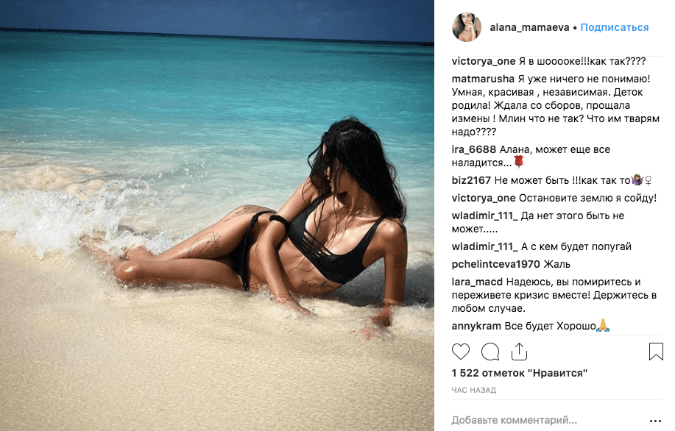Viewport: 675px width, 431px height.
Task: Open comments via speech bubble icon
Action: (x=490, y=352)
